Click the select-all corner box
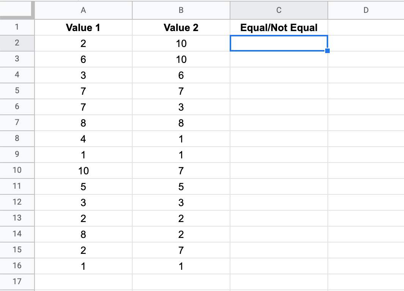404x291 pixels. click(17, 11)
